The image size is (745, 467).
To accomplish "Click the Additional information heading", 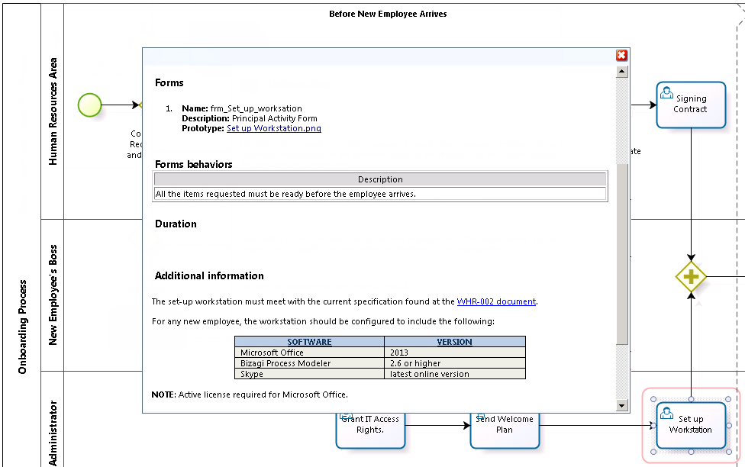I will 209,275.
